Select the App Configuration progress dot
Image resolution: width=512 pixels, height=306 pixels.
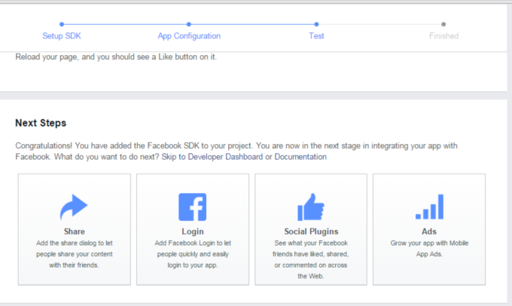click(x=189, y=24)
